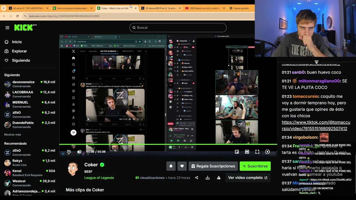The image size is (356, 200).
Task: Click Kenai avatar icon in Recomendado
Action: pyautogui.click(x=8, y=173)
